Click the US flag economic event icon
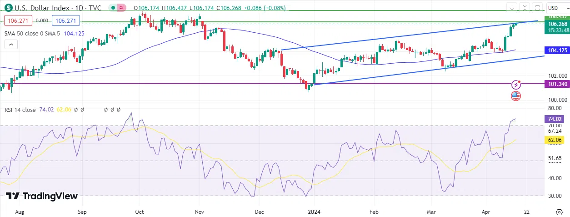 (x=516, y=96)
